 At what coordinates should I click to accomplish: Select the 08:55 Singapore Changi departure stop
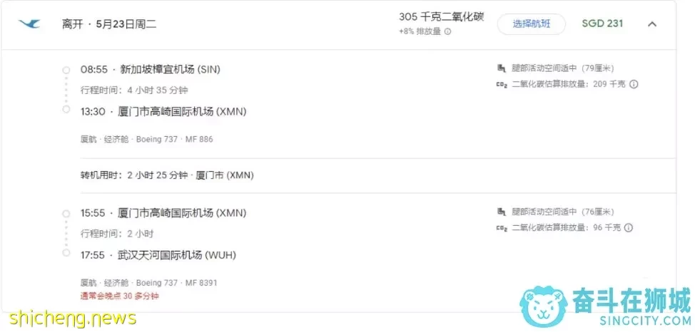point(151,70)
